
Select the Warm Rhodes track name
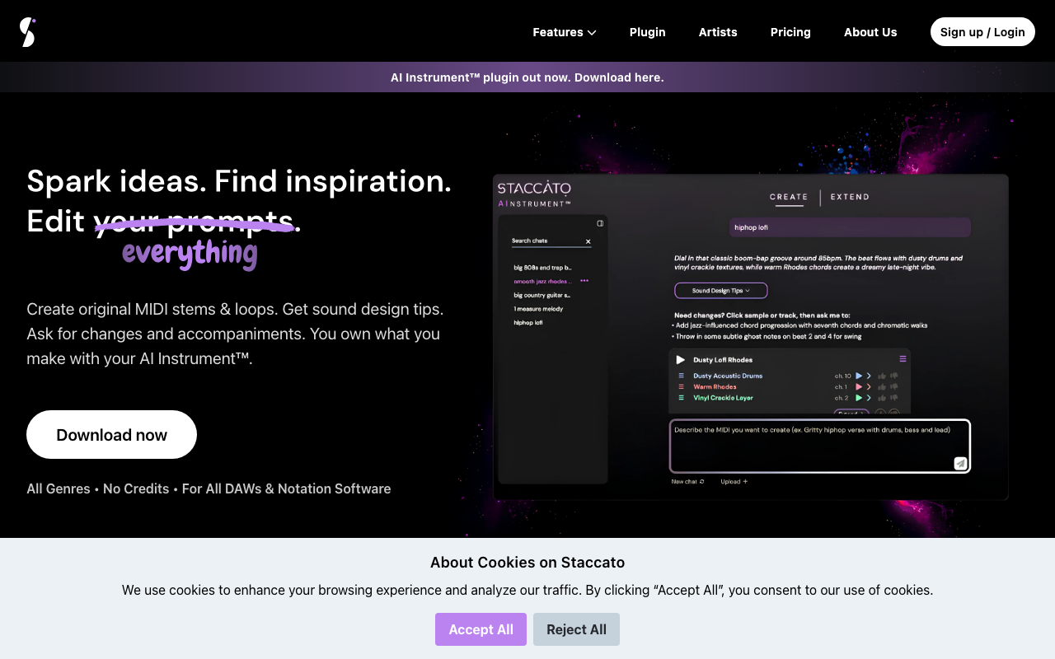click(x=715, y=387)
